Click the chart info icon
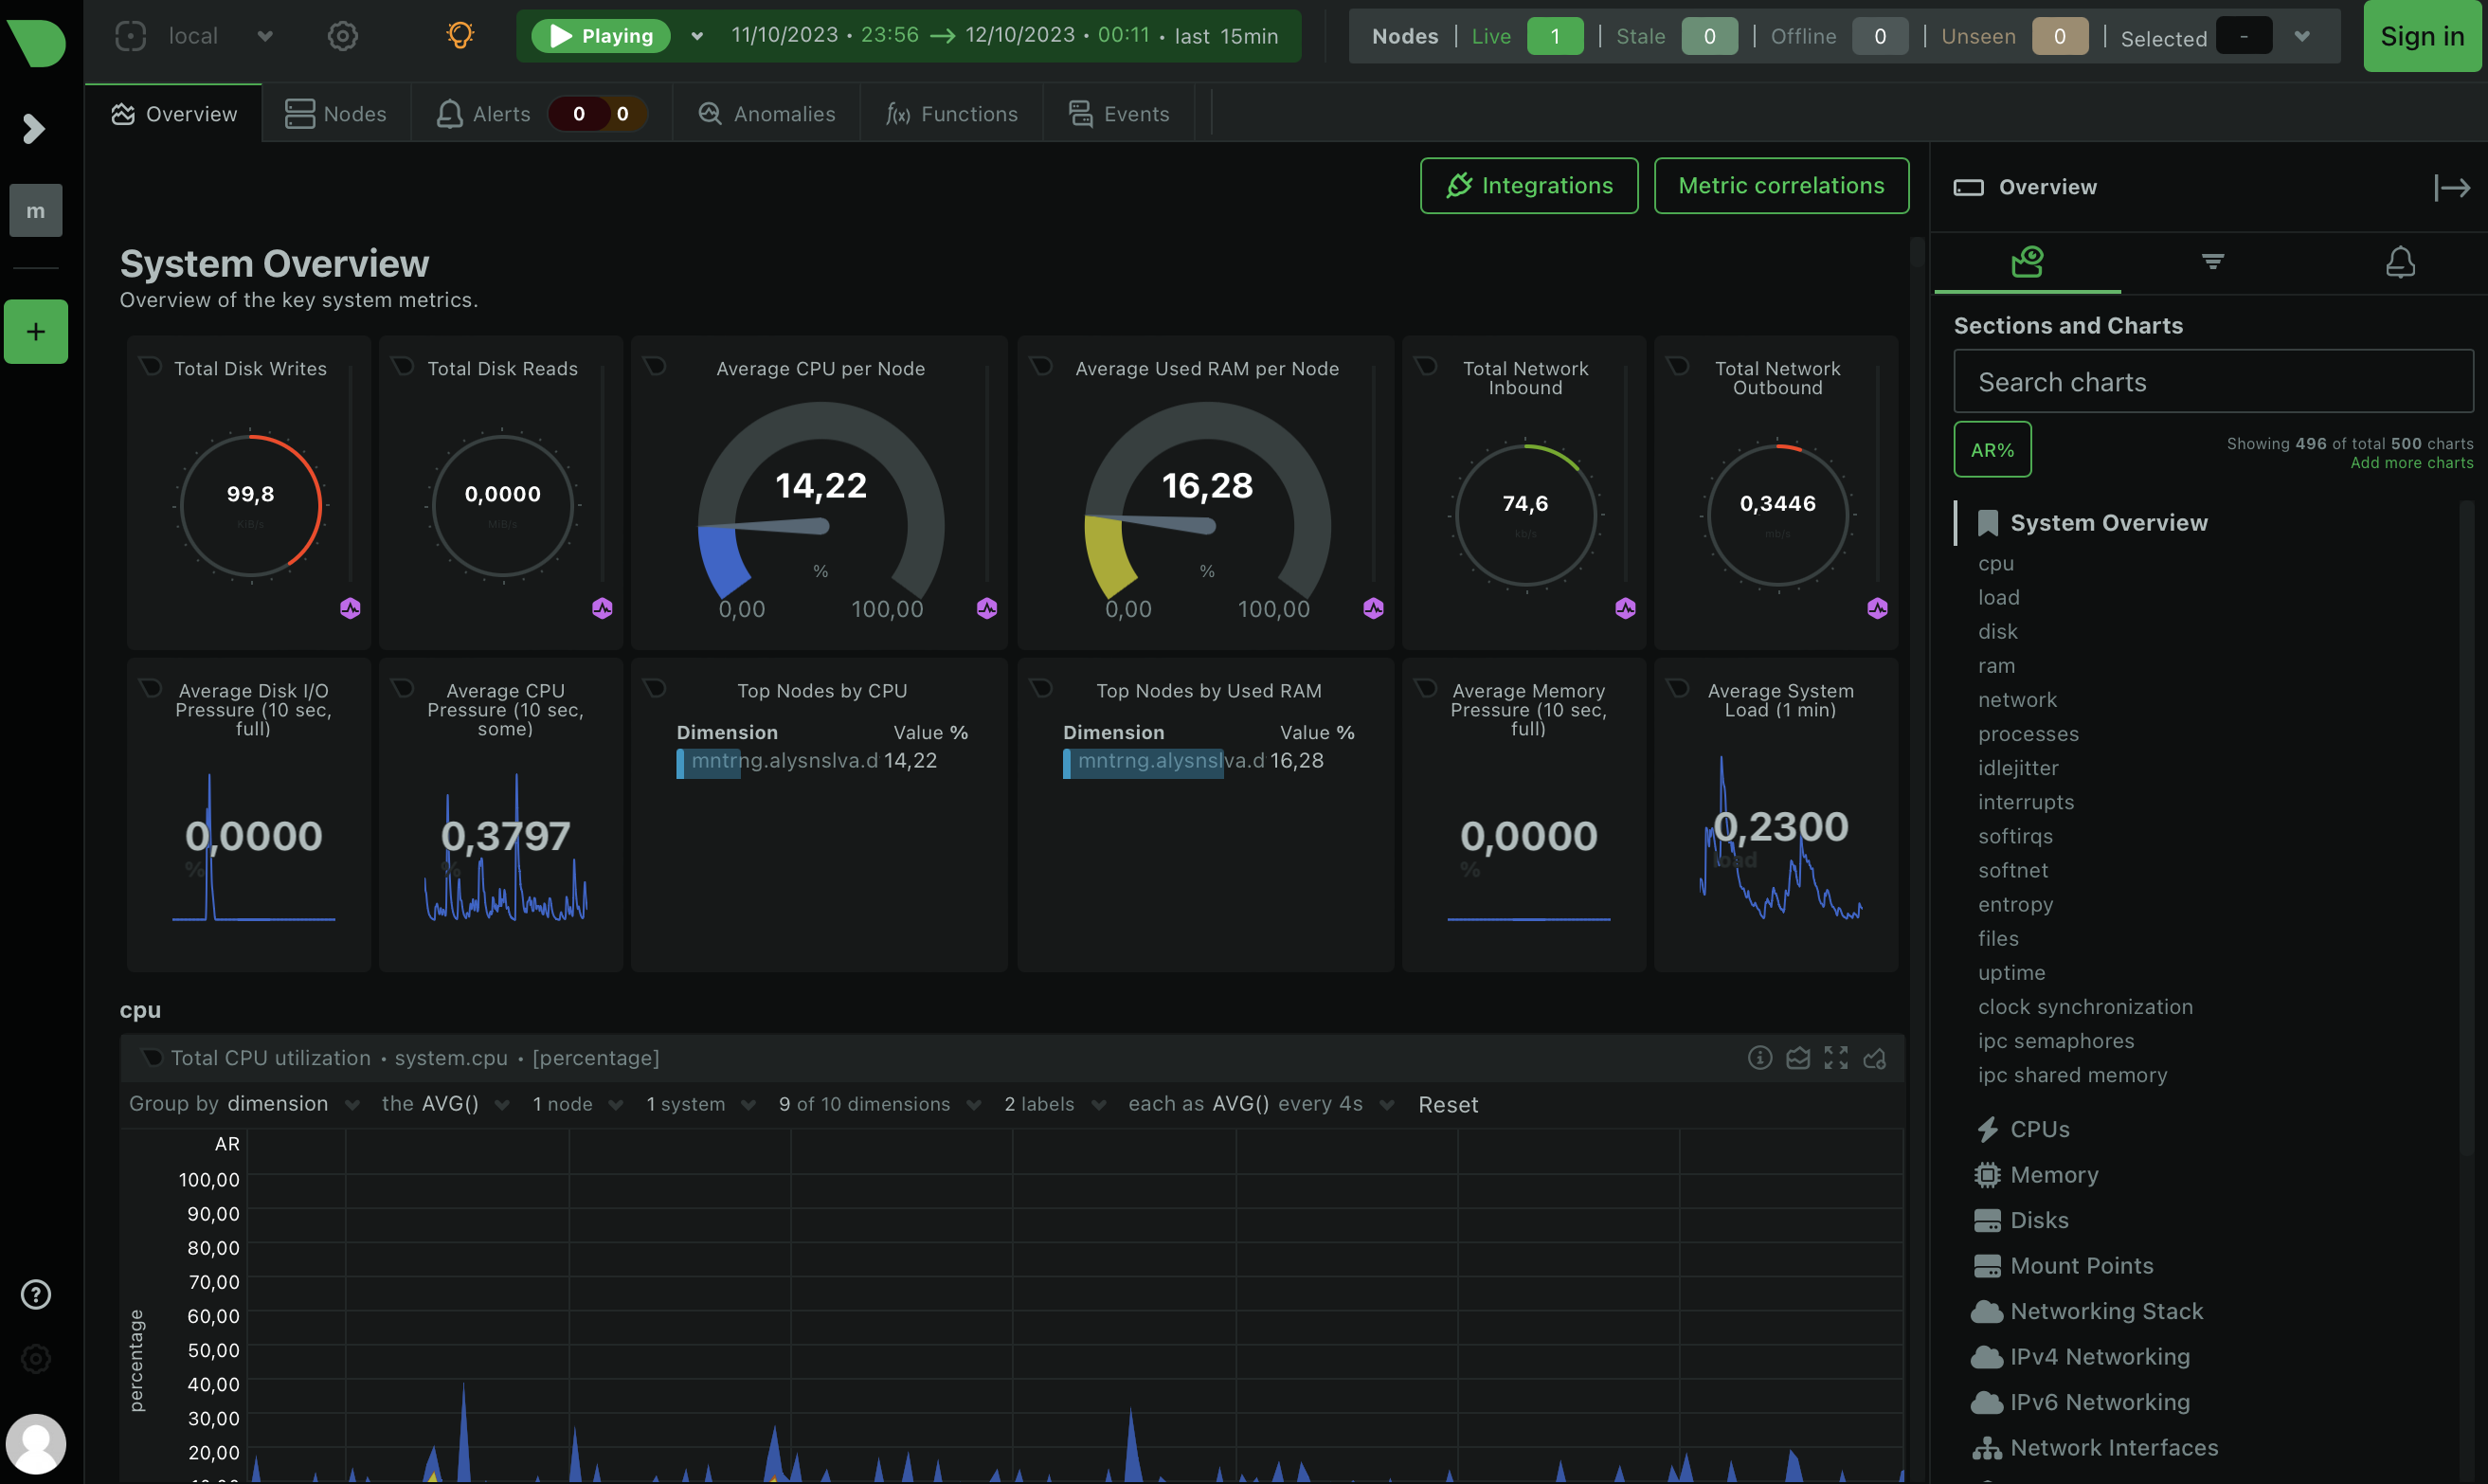This screenshot has width=2488, height=1484. pos(1759,1058)
